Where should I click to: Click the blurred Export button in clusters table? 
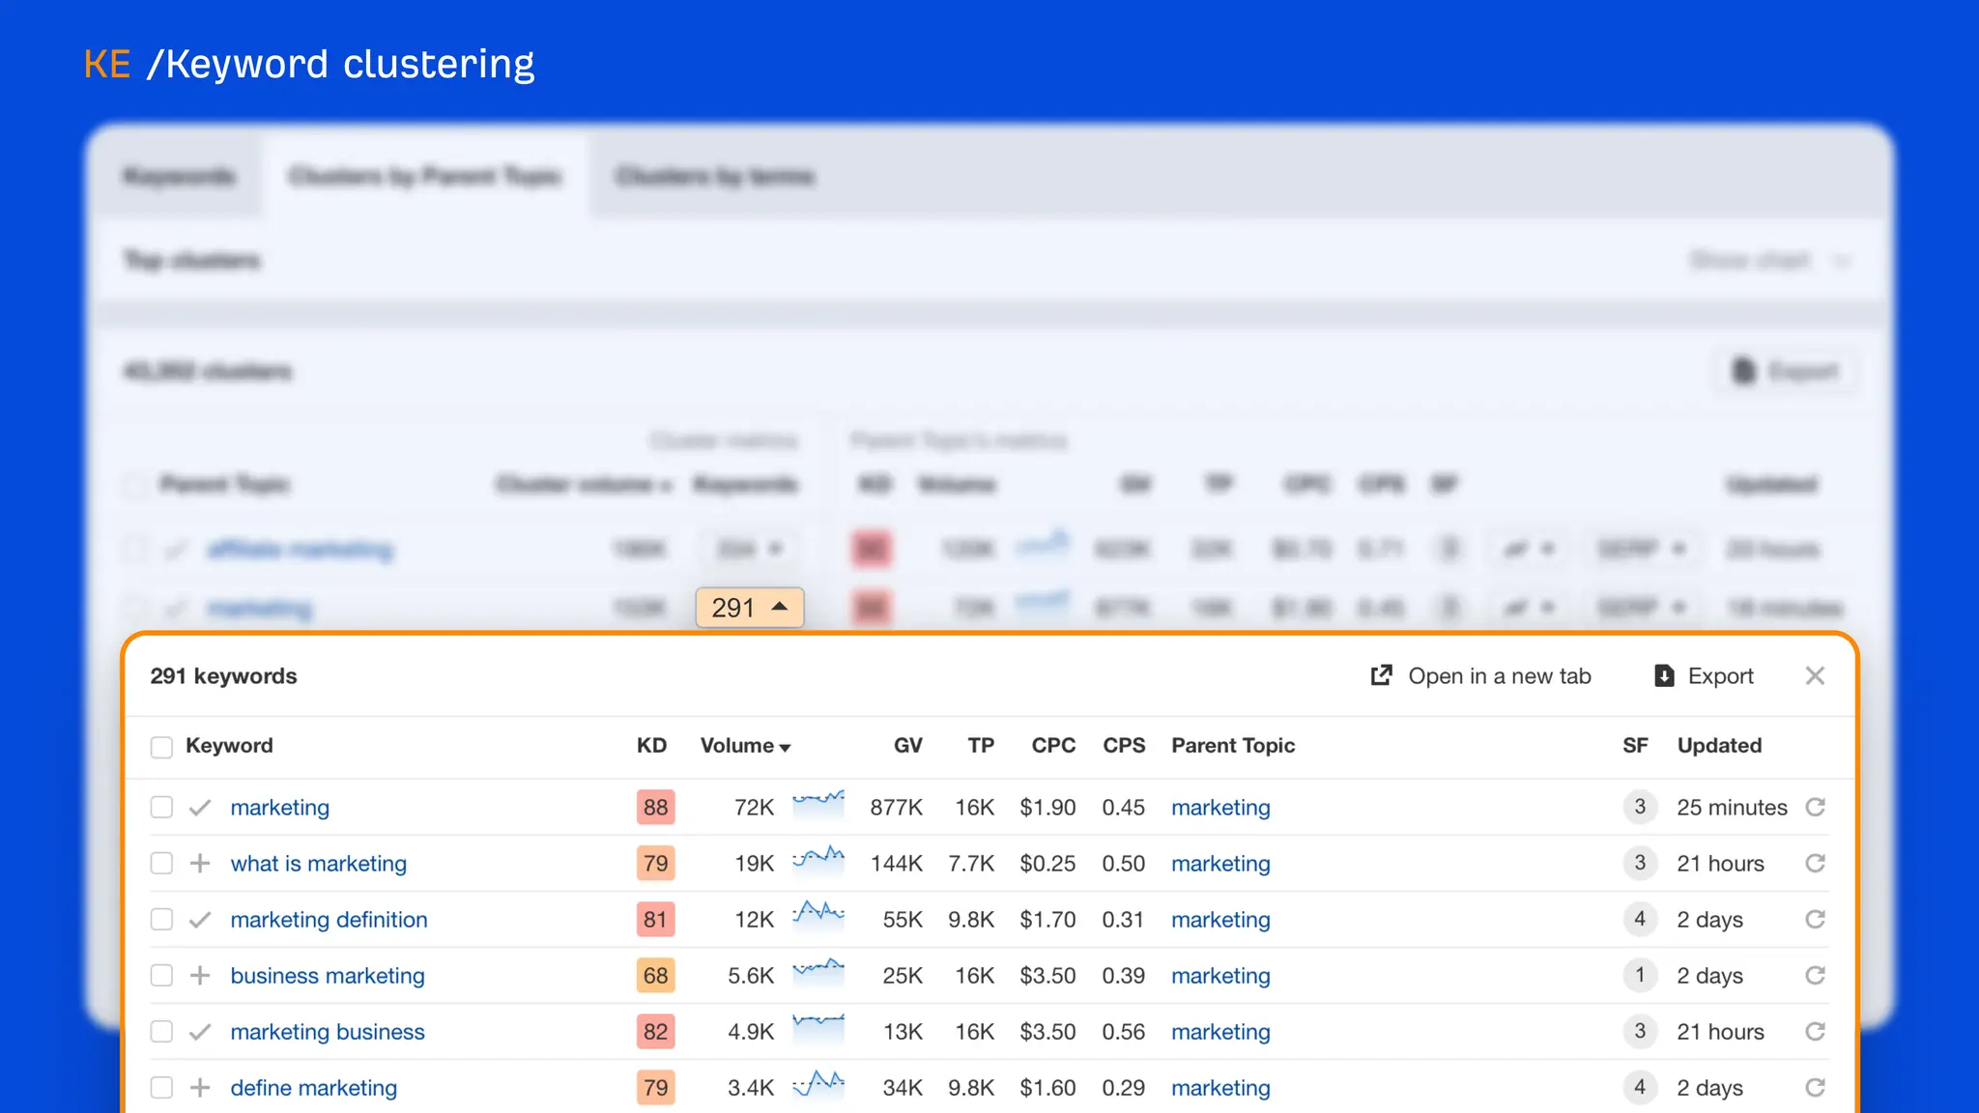[1786, 371]
